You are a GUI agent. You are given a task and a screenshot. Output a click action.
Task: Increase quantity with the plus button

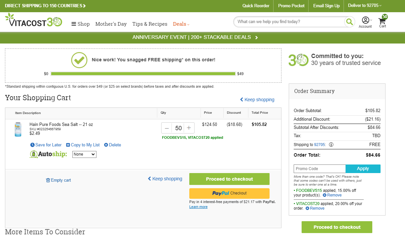[189, 128]
